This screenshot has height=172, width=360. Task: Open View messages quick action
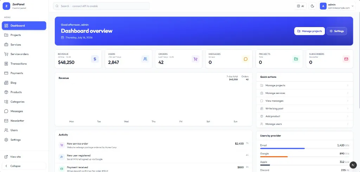pos(305,101)
